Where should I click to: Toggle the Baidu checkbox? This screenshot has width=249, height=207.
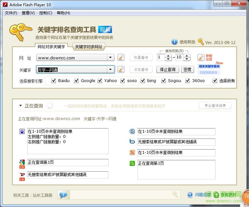pos(54,81)
